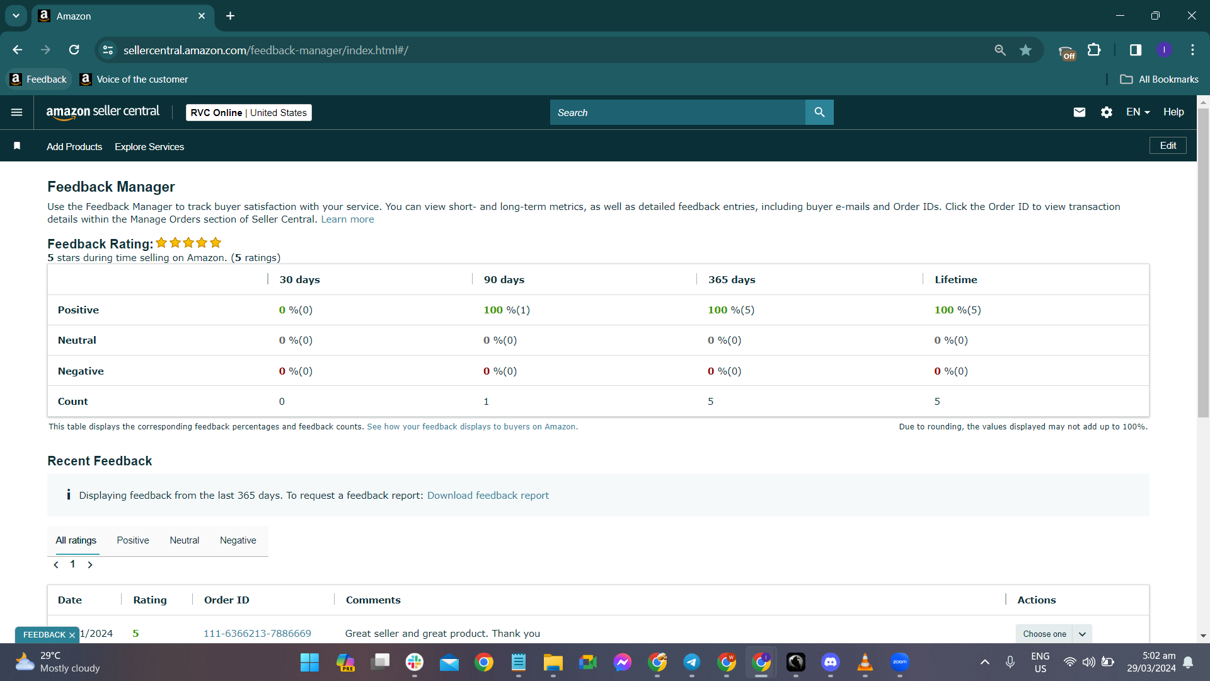Screen dimensions: 1210x681
Task: Click the page vertical scrollbar thumb
Action: point(1204,262)
